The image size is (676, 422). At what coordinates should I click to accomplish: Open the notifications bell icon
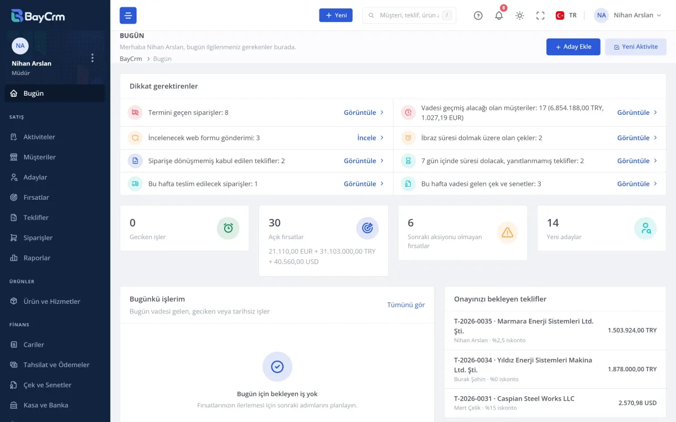(499, 15)
